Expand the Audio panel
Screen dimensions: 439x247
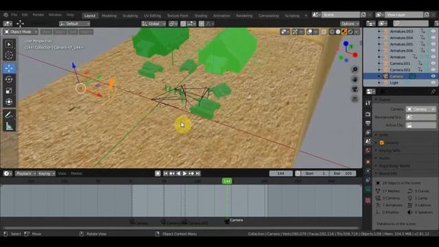(384, 158)
